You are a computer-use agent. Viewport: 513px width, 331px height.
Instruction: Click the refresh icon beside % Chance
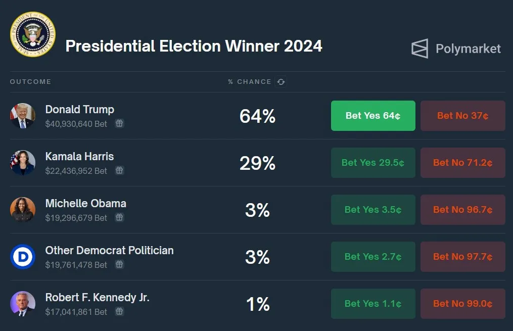click(x=281, y=82)
